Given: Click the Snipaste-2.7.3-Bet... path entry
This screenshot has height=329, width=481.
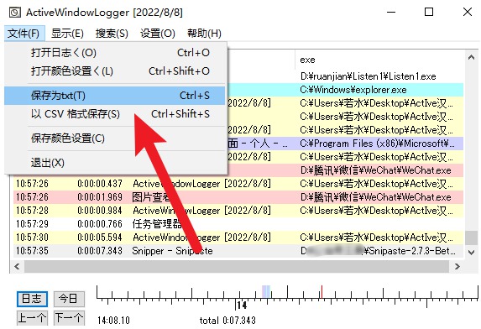Looking at the screenshot, I should pyautogui.click(x=378, y=251).
